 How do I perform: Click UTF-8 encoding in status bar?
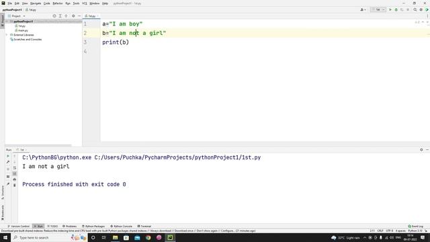(390, 231)
